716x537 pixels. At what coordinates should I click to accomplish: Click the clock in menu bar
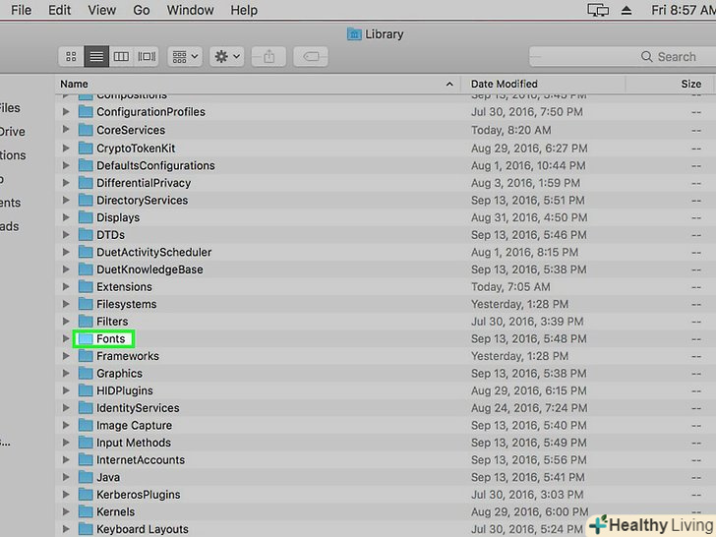[684, 10]
